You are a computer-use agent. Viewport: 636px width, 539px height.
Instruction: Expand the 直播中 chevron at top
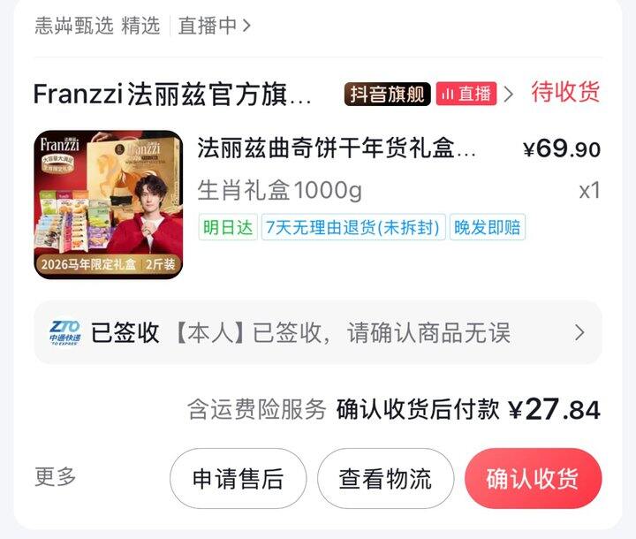tap(246, 26)
